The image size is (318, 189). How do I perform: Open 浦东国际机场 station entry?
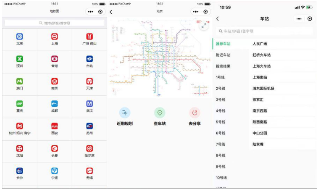[263, 89]
